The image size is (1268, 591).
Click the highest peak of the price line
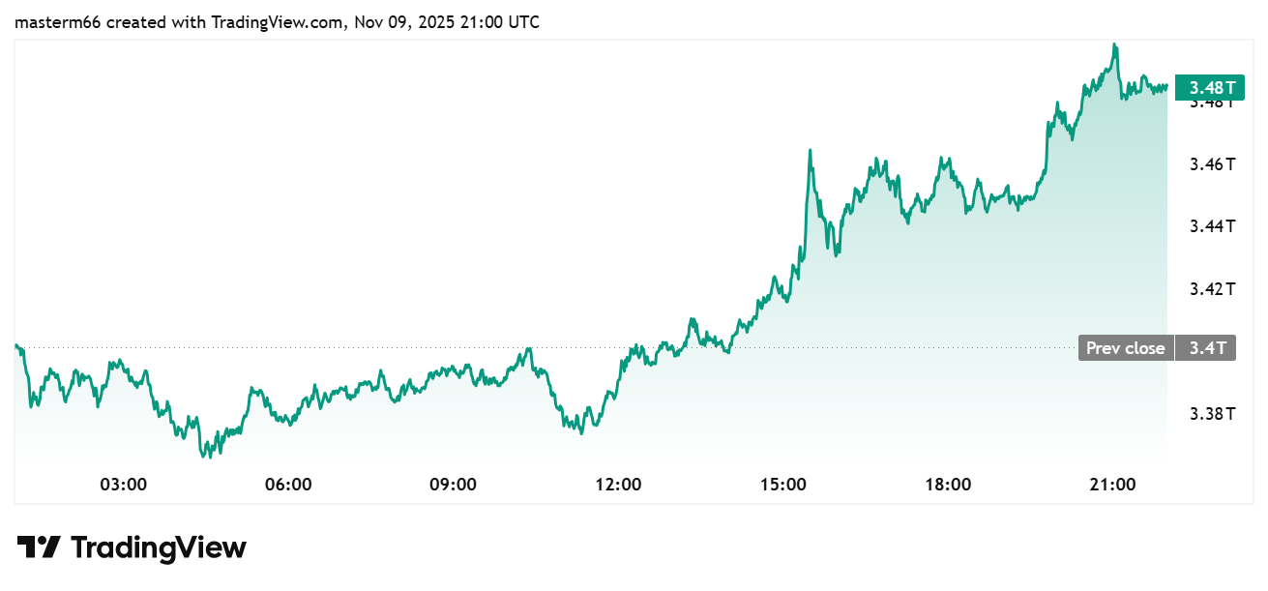click(1115, 44)
